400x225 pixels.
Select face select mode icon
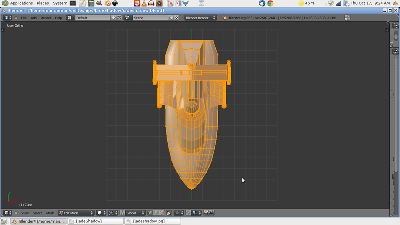click(x=161, y=213)
